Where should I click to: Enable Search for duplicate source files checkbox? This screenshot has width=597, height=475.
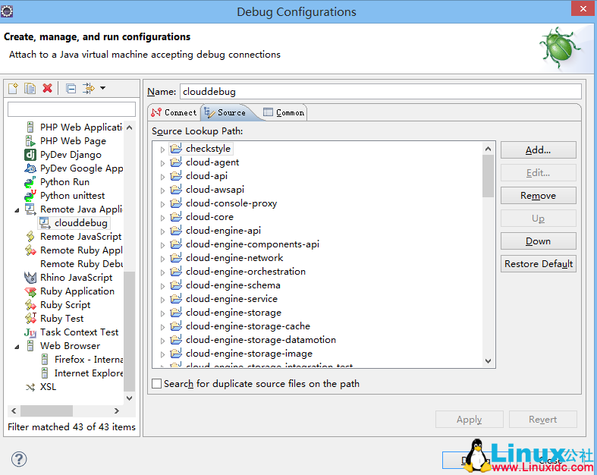click(x=156, y=383)
